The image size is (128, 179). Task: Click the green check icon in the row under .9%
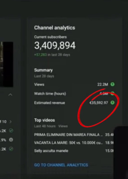11,149
